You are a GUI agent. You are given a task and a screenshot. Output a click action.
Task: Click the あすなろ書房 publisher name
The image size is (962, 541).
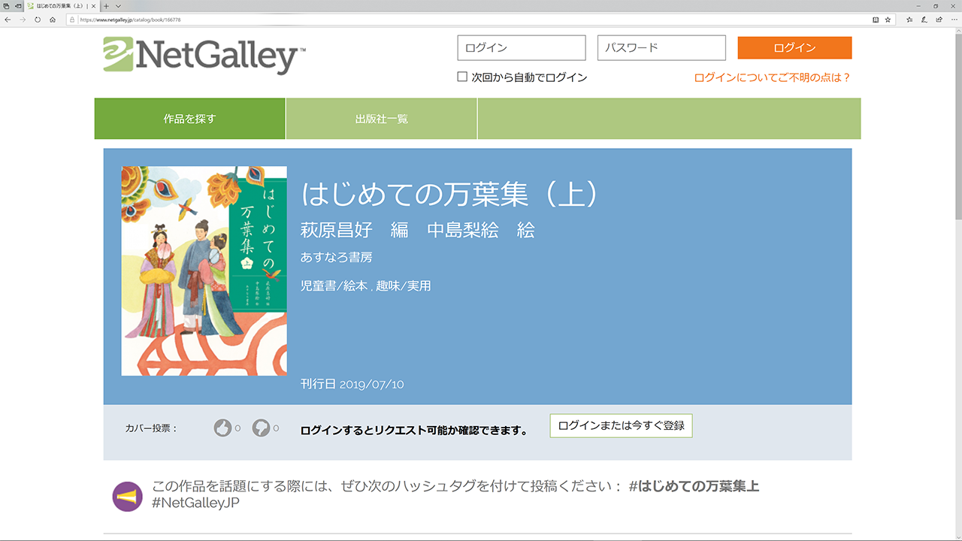337,258
